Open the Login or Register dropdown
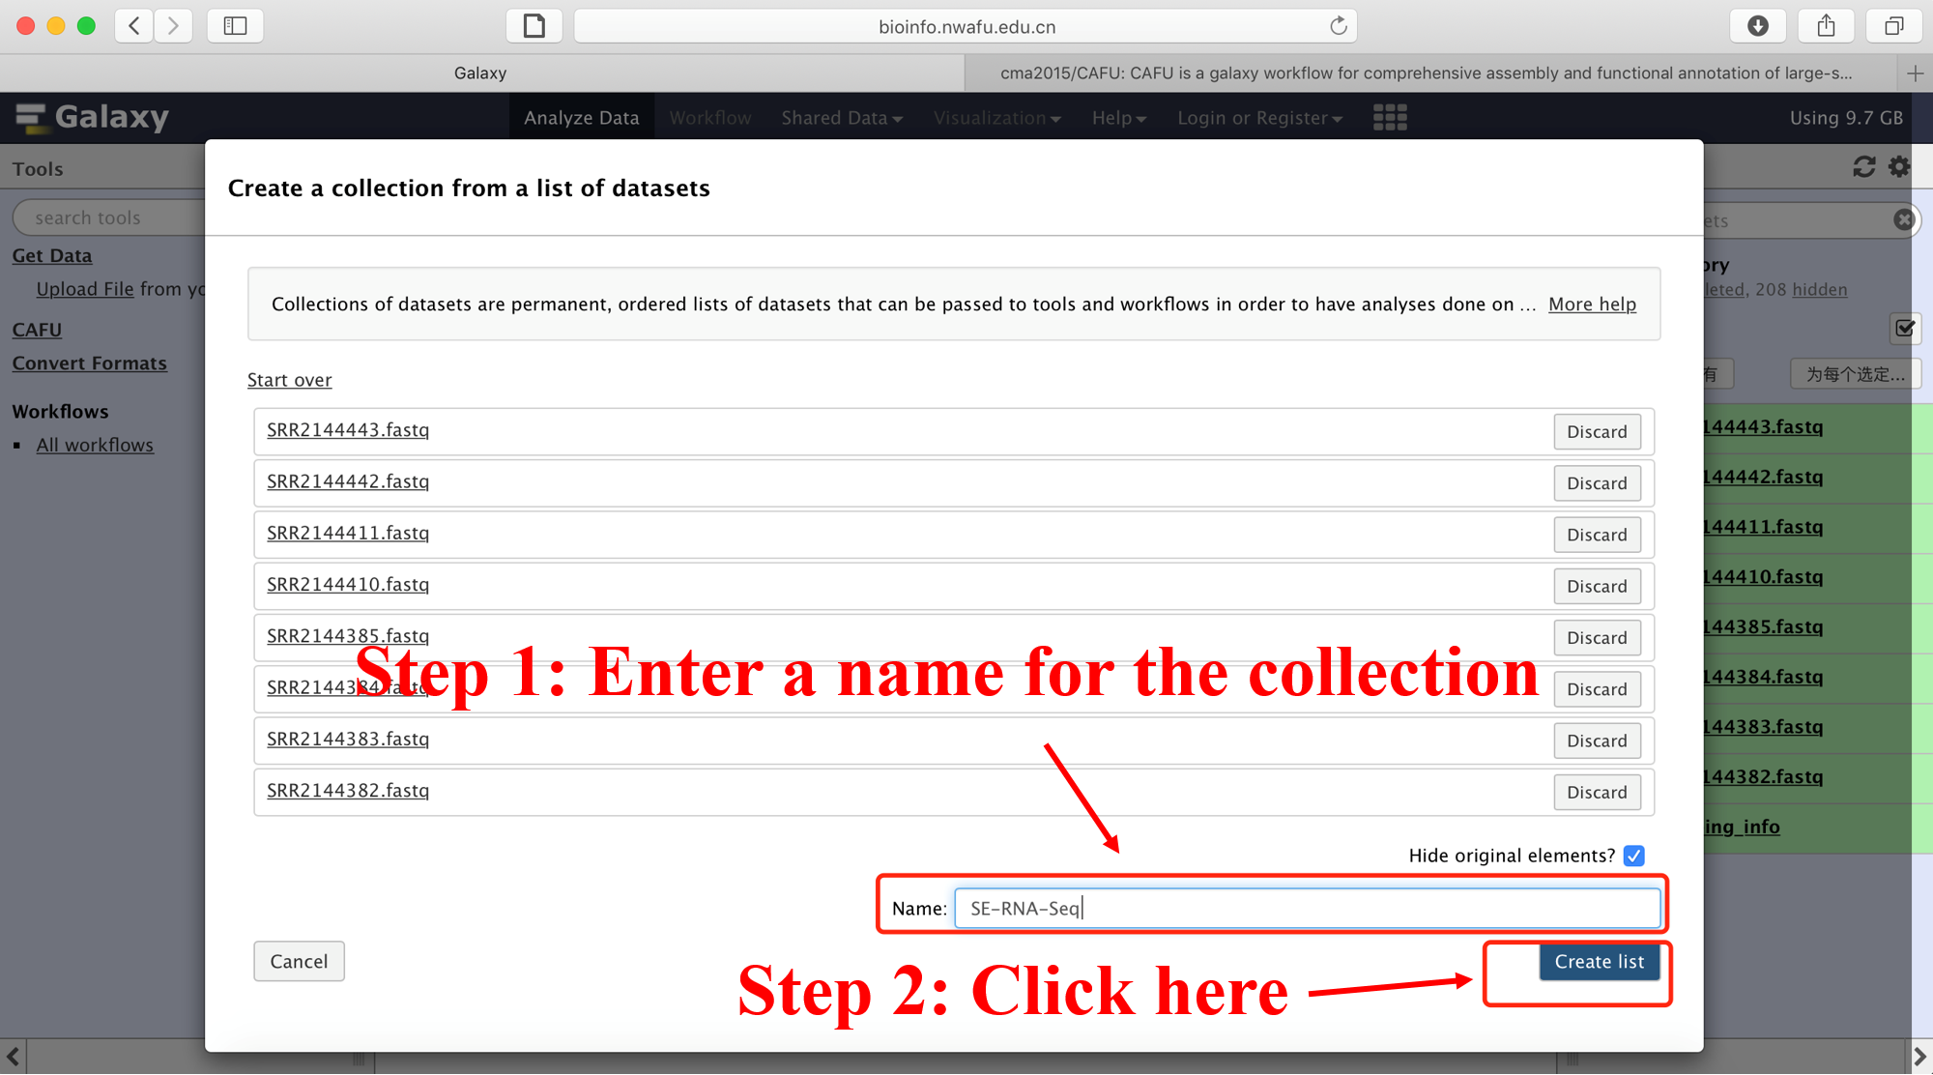1933x1075 pixels. click(1258, 117)
